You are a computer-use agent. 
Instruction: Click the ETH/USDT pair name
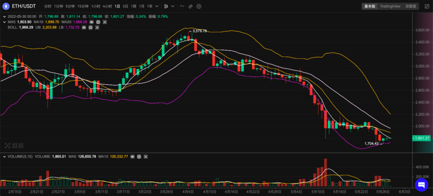click(x=24, y=6)
